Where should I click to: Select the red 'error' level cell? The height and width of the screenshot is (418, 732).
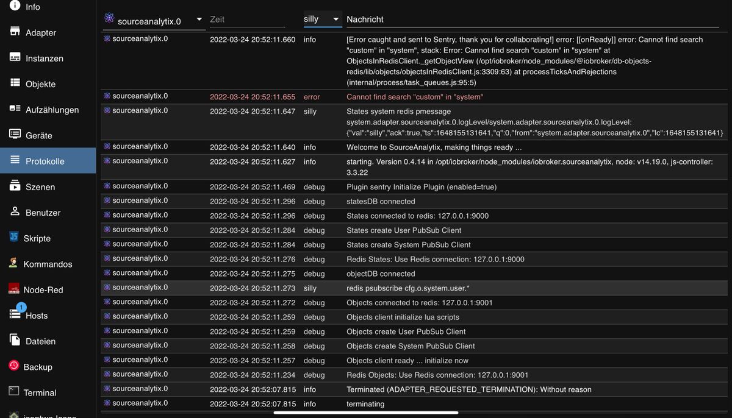[x=312, y=97]
